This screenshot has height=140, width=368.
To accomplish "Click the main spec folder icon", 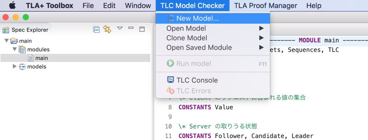I will click(x=14, y=41).
